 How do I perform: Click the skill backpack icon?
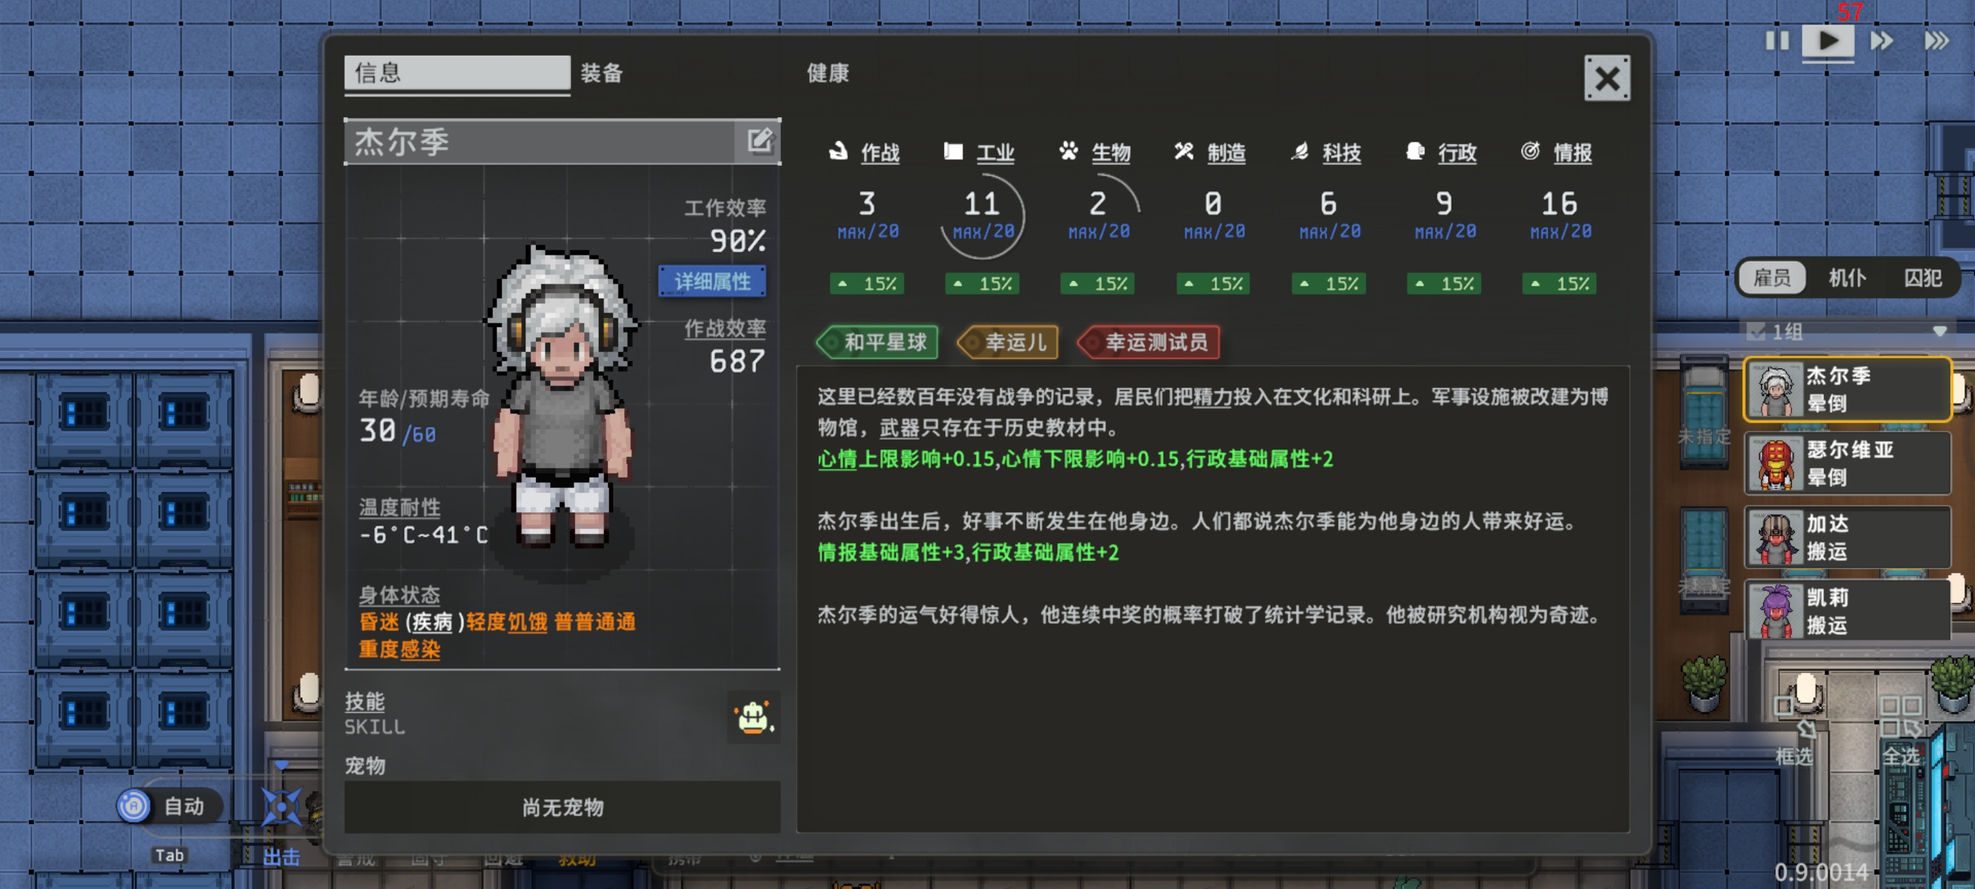tap(753, 717)
